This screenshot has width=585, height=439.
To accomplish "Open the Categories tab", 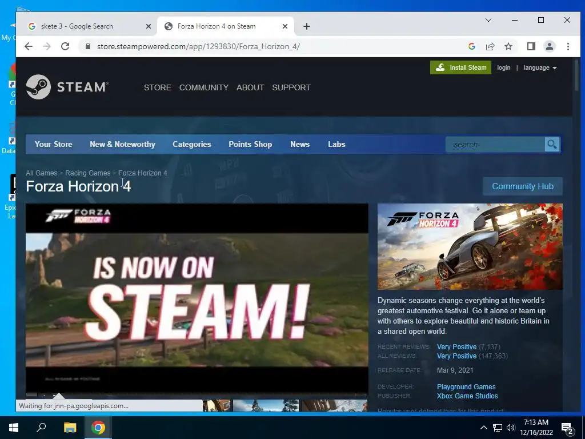I will (192, 144).
